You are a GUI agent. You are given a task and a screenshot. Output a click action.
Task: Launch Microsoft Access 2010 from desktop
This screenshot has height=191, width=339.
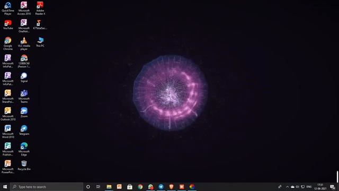click(24, 8)
